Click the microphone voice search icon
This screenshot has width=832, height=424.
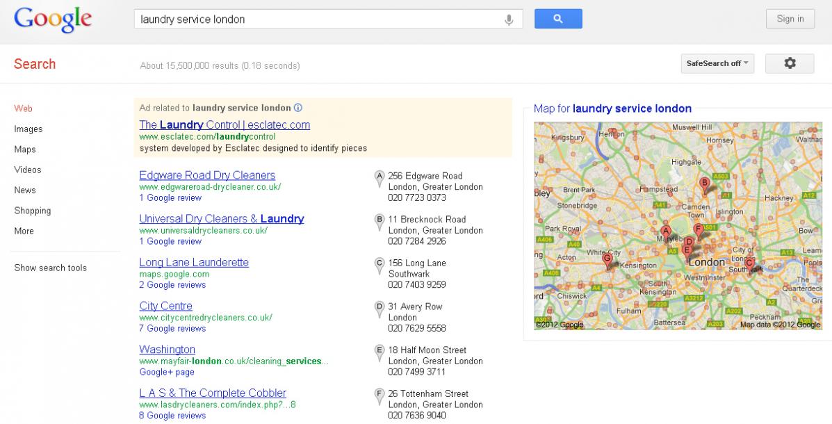[509, 19]
